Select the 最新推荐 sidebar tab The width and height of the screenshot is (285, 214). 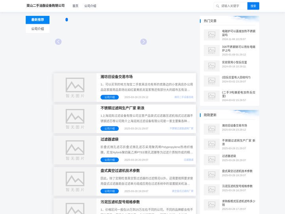click(38, 20)
